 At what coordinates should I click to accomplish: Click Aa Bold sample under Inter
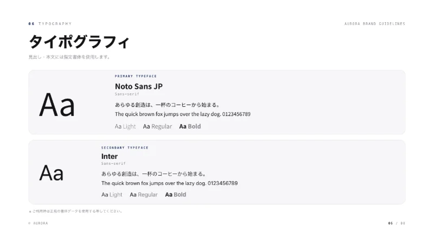pos(175,195)
